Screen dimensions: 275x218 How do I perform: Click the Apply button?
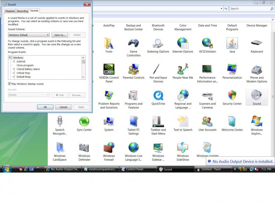[x=81, y=107]
